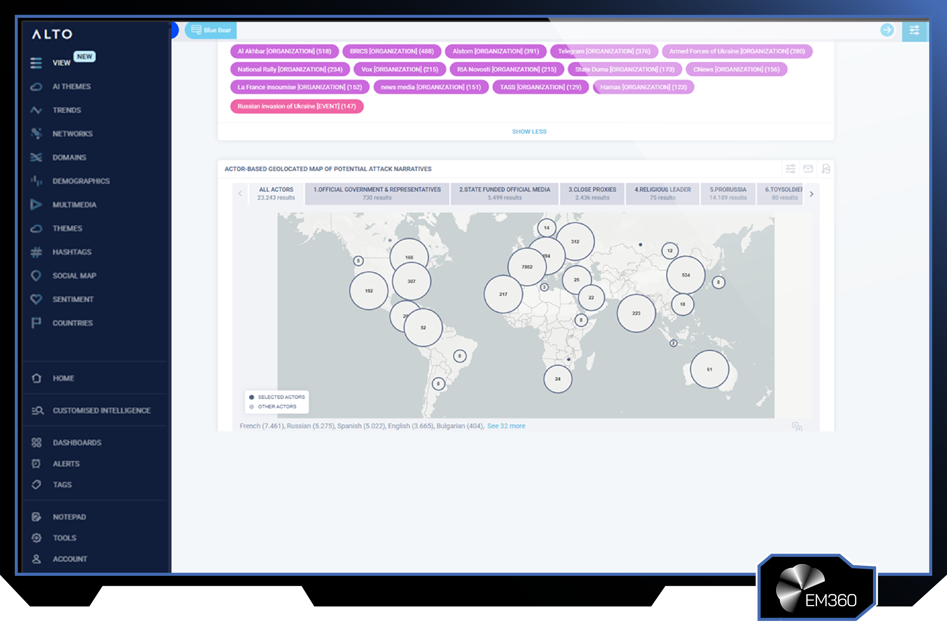Click the Al Akhbar organization tag
Image resolution: width=947 pixels, height=631 pixels.
click(x=284, y=51)
